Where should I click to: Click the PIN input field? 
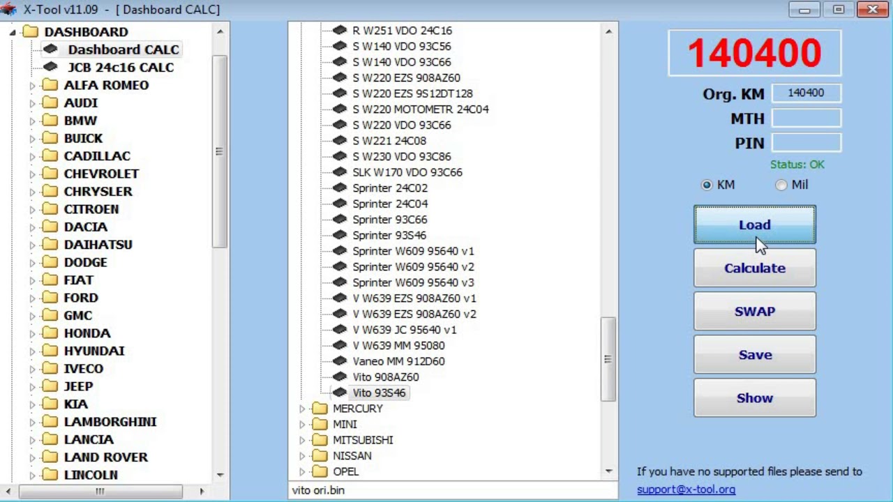(x=806, y=142)
